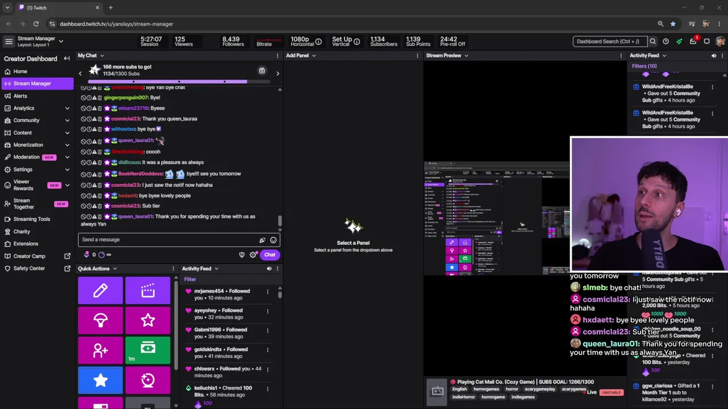Screen dimensions: 728x409
Task: Open options for mrjames454 followed event
Action: [x=267, y=291]
